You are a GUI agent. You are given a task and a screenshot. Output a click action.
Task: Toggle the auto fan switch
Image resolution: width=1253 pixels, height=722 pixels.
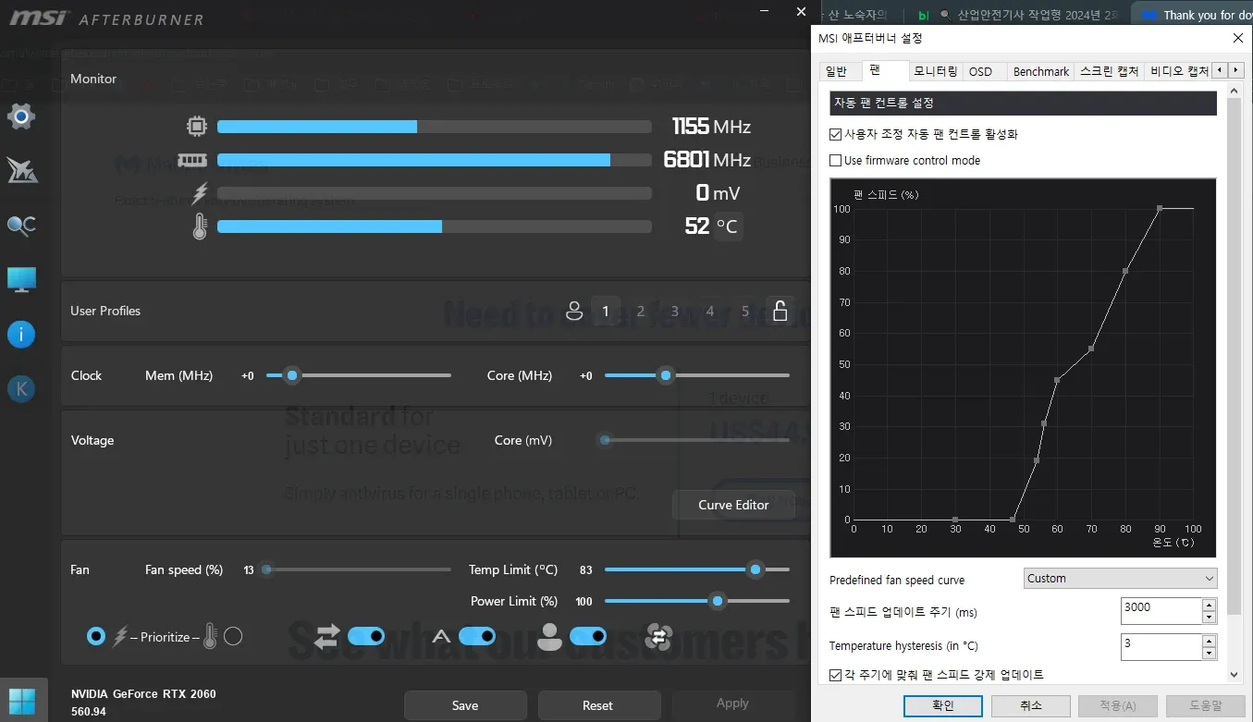477,636
